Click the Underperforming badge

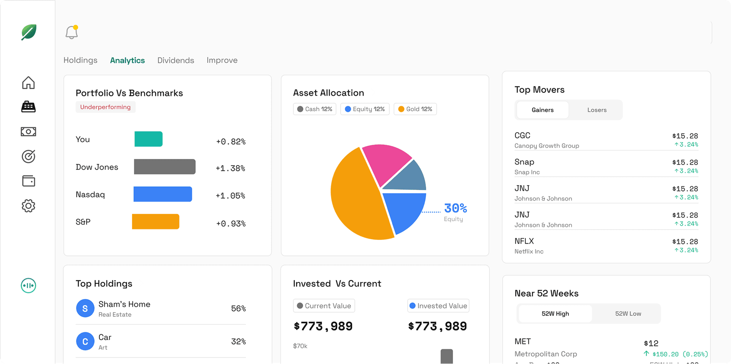105,107
